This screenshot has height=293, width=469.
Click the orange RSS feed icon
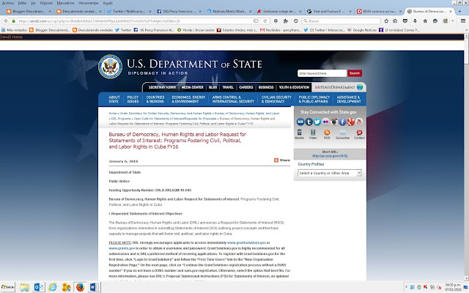(327, 133)
